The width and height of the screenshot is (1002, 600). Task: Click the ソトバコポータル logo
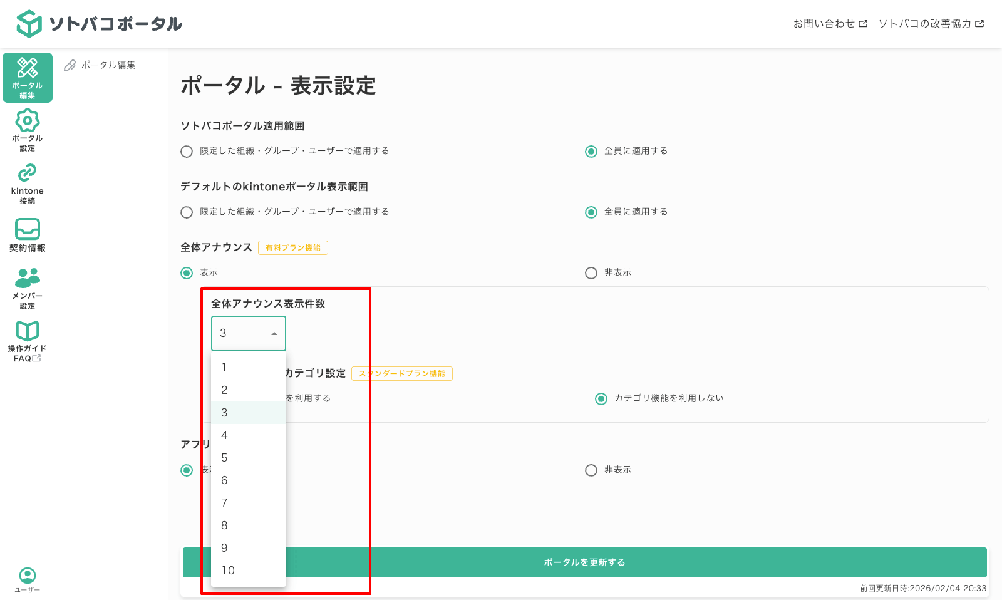(x=100, y=23)
